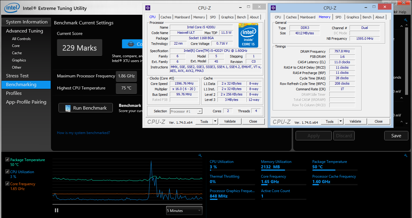
Task: Select All Controls under Advanced Tuning
Action: [x=21, y=39]
